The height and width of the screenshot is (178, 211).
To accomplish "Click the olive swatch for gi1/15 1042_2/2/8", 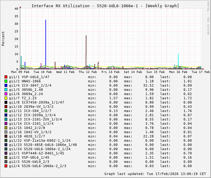I will (6, 128).
